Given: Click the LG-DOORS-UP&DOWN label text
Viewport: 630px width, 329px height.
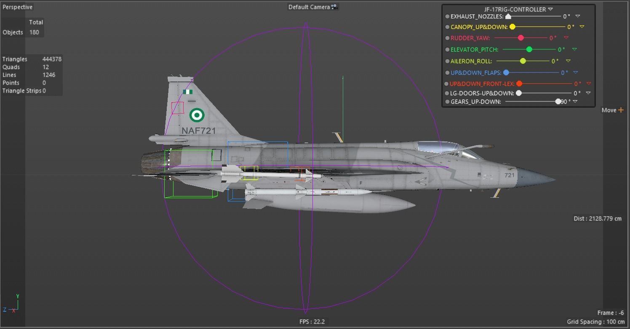Looking at the screenshot, I should 482,93.
